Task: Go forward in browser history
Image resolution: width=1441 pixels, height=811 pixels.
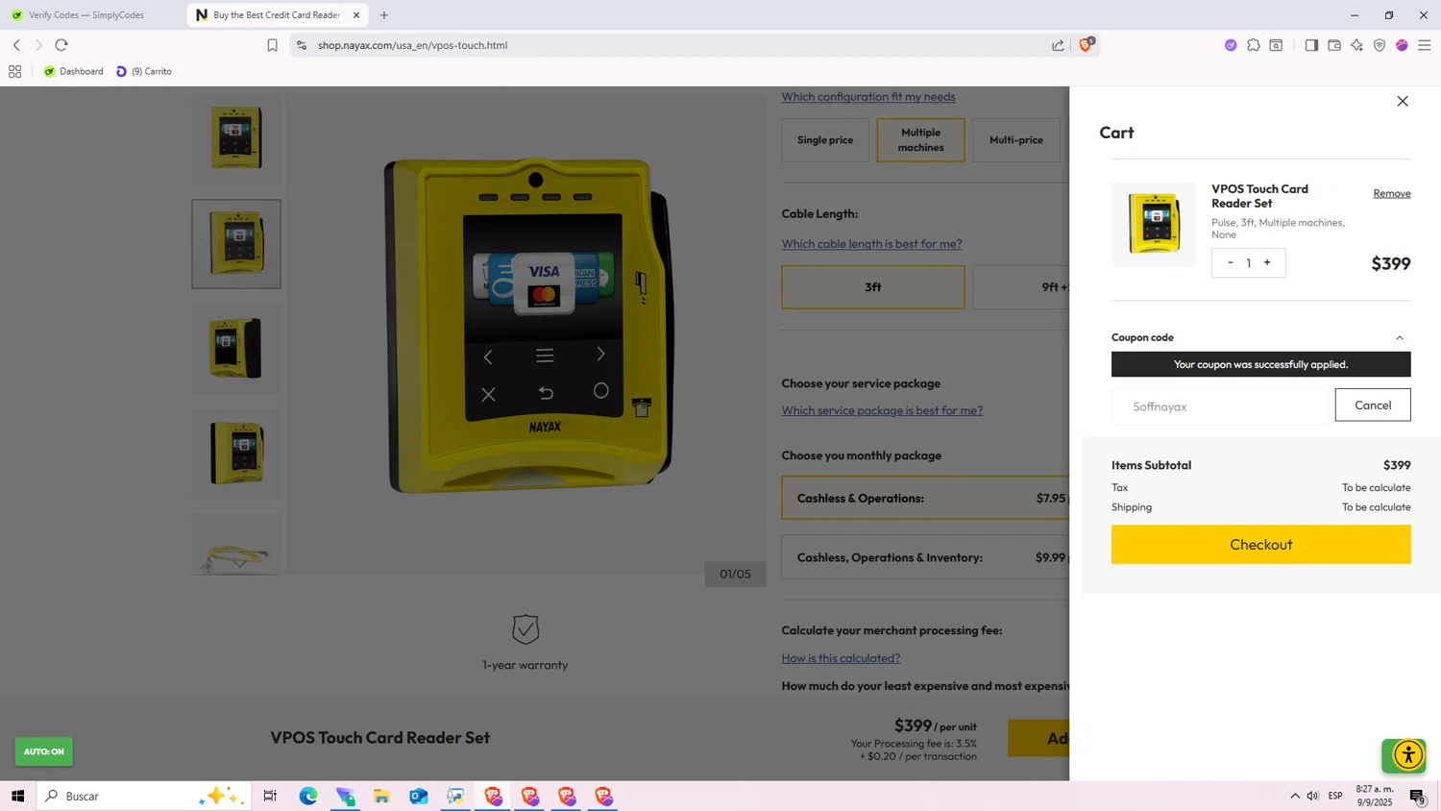Action: pos(38,45)
